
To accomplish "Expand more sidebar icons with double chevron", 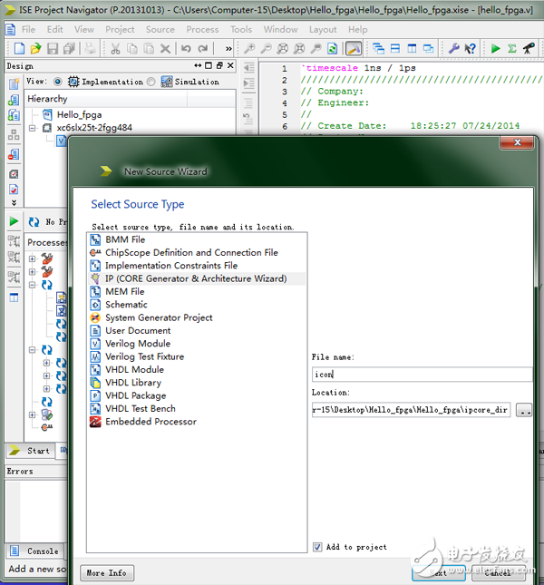I will 14,202.
